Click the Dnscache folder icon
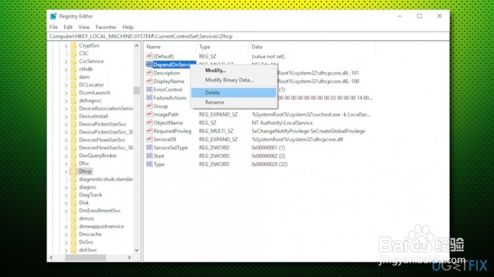Screen dimensions: 494x277 [74, 234]
